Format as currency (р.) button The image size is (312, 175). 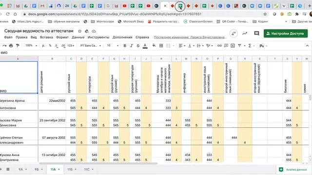[x=43, y=46]
